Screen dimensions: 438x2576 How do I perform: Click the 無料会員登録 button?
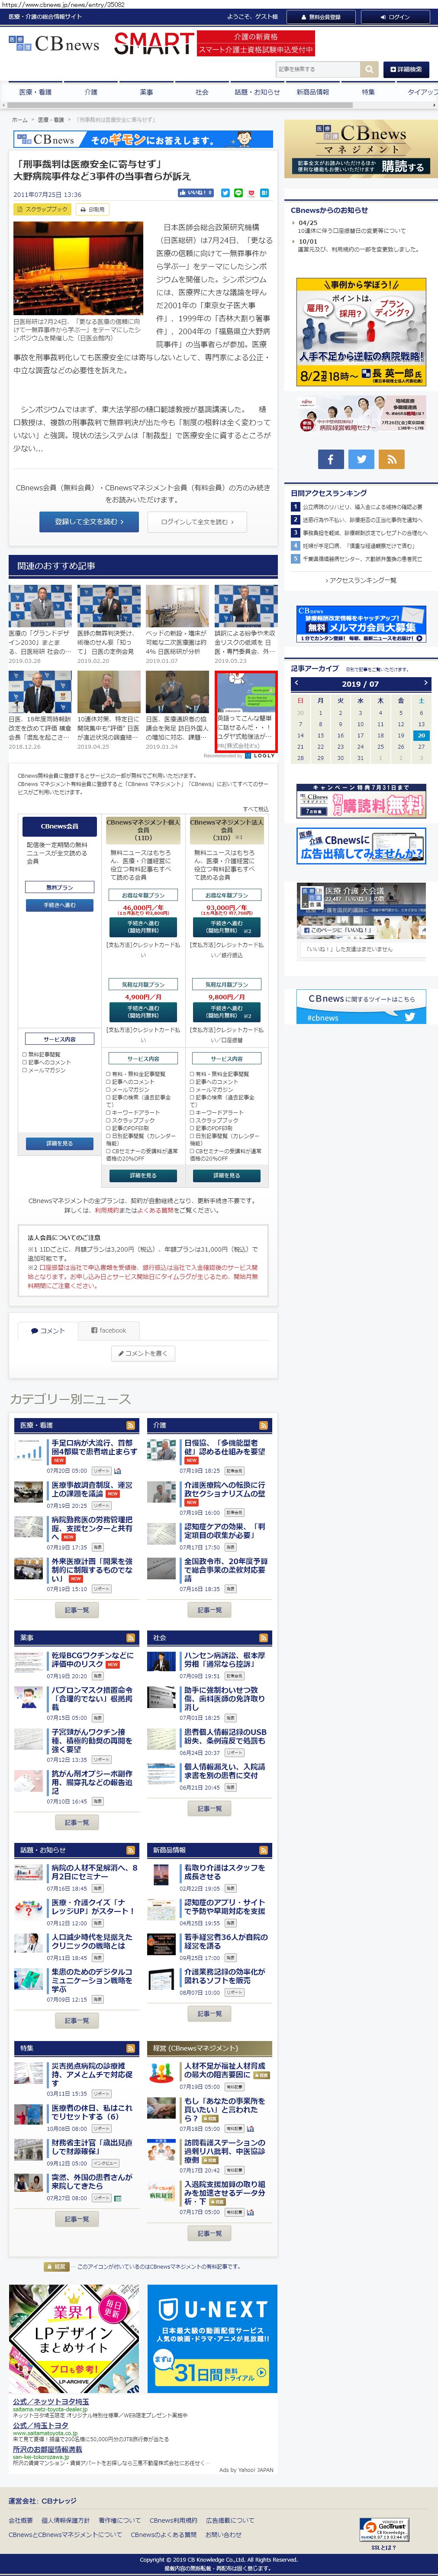pyautogui.click(x=320, y=17)
